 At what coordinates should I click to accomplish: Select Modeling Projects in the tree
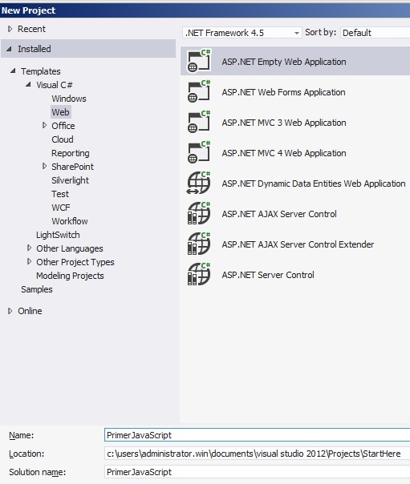70,276
